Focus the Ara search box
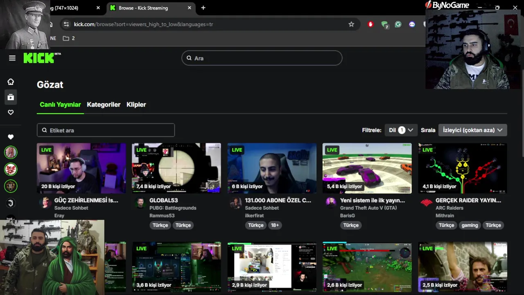Image resolution: width=524 pixels, height=295 pixels. point(262,58)
